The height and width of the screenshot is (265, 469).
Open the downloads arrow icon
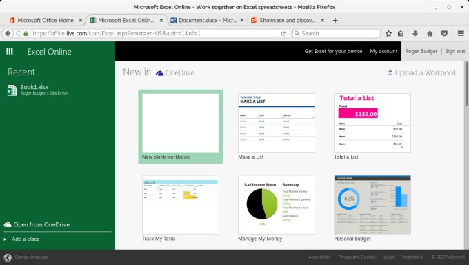click(415, 33)
